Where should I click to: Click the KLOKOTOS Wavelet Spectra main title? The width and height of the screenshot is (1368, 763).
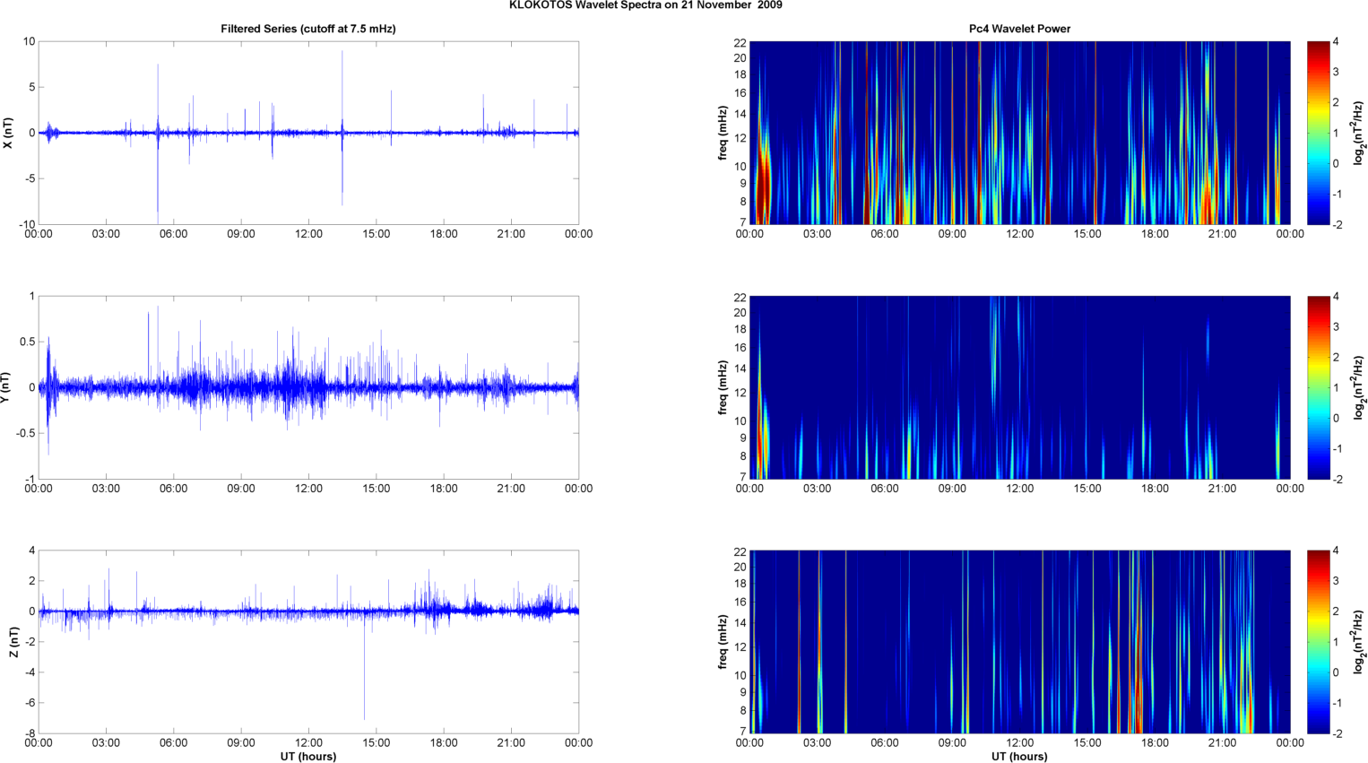645,5
